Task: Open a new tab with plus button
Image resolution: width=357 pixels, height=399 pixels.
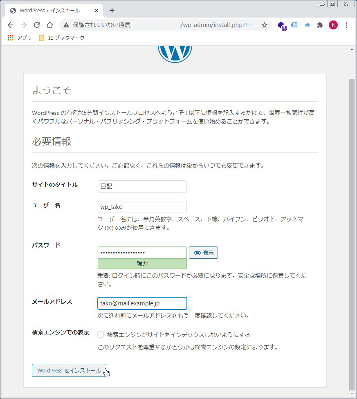Action: [x=112, y=11]
